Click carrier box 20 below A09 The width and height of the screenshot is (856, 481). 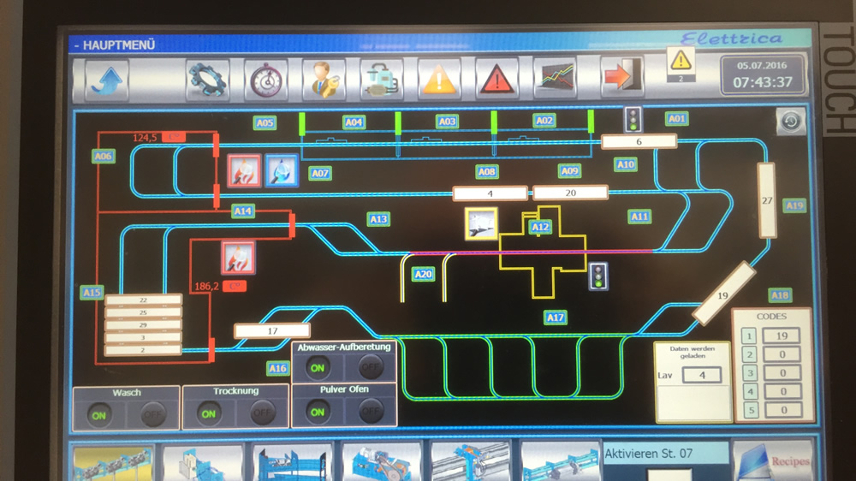[x=570, y=193]
